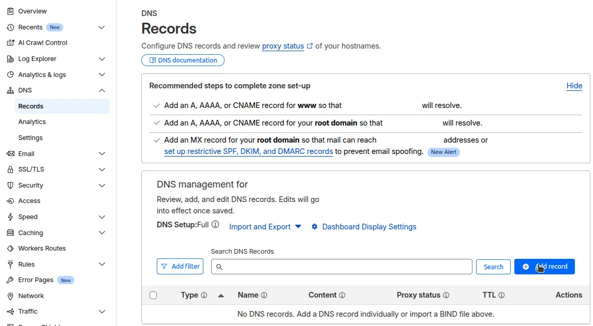
Task: Click the Overview sidebar icon
Action: click(9, 11)
